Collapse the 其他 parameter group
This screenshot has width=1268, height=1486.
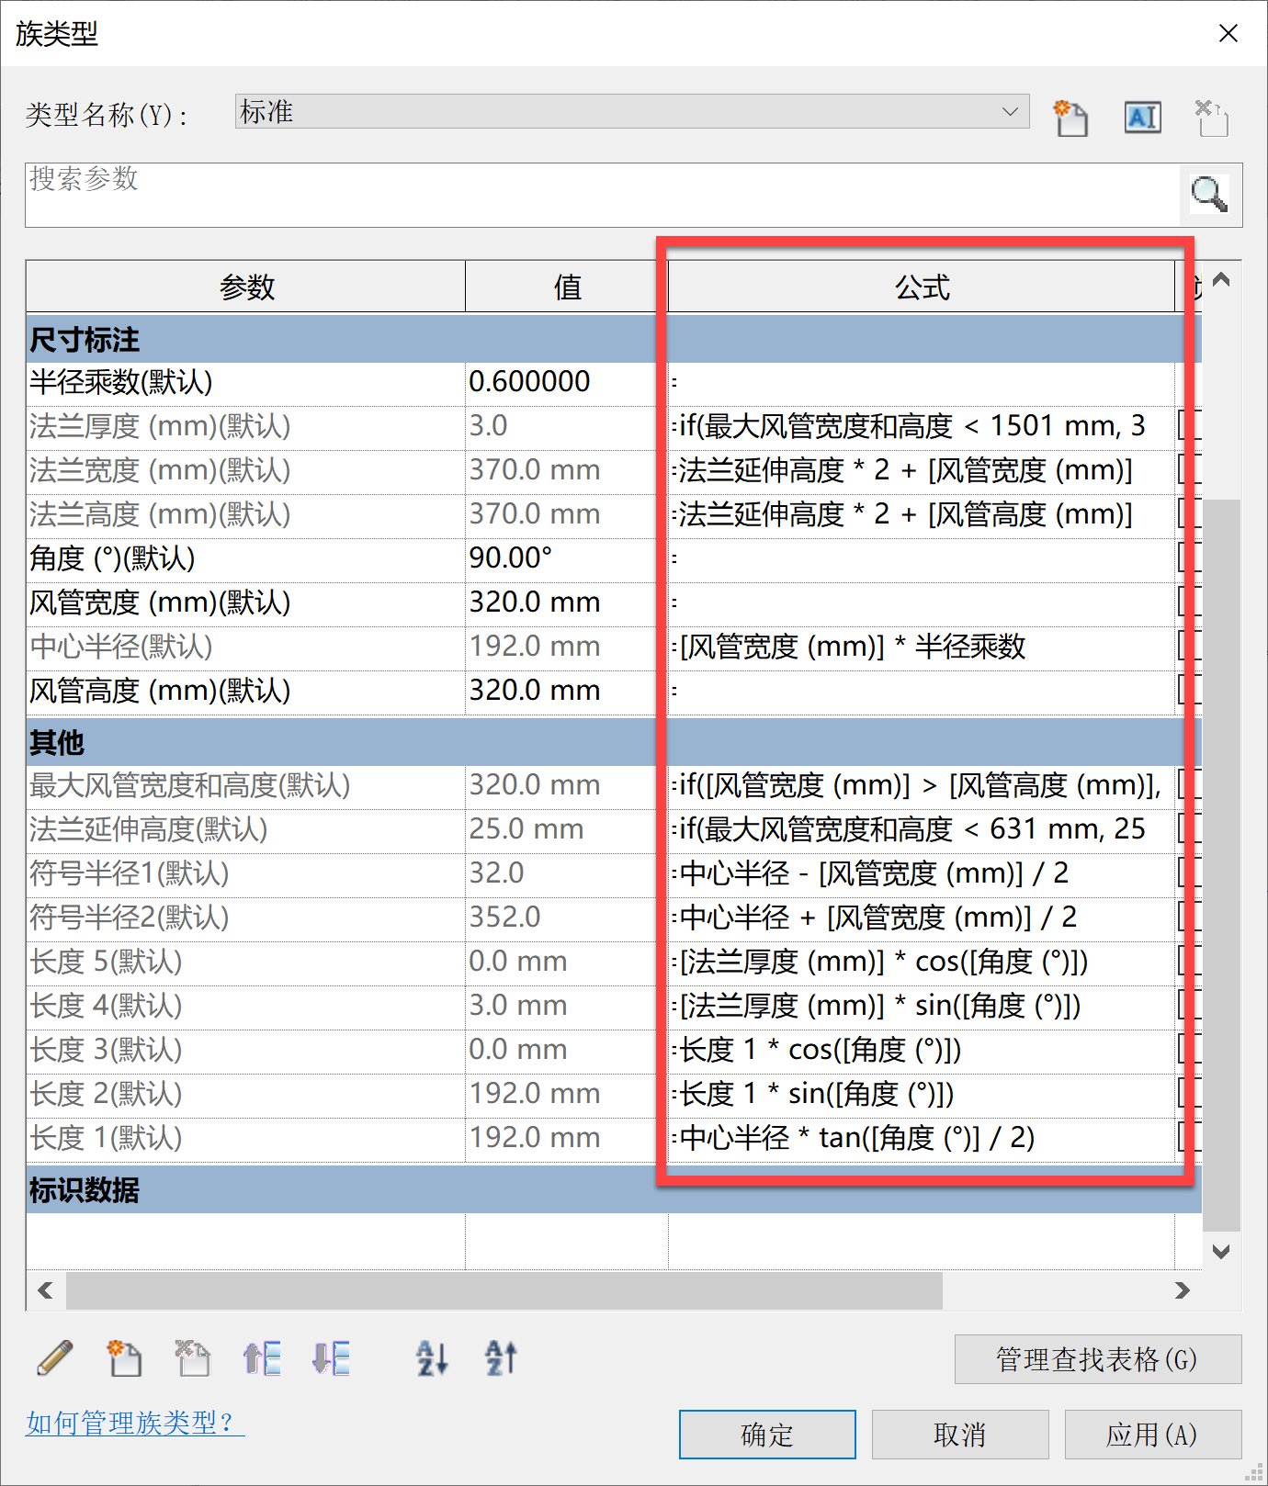(57, 742)
